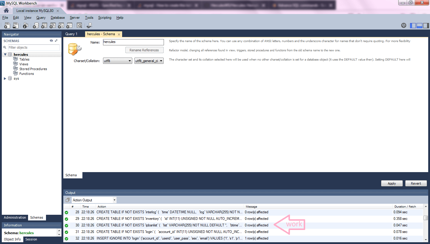Create a new stored function
Image resolution: width=430 pixels, height=244 pixels.
(69, 25)
